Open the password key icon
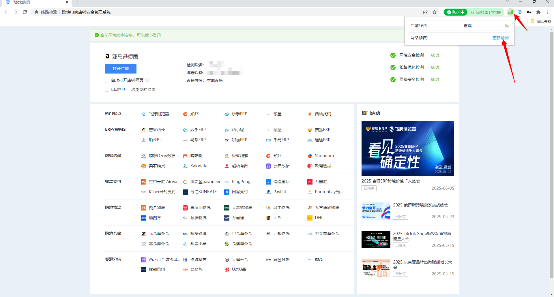Screen dimensions: 554x297 (x=529, y=12)
